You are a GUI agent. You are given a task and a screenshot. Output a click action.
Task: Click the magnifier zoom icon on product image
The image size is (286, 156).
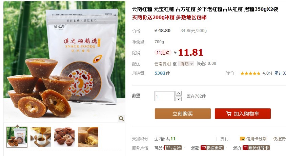[x=121, y=119]
